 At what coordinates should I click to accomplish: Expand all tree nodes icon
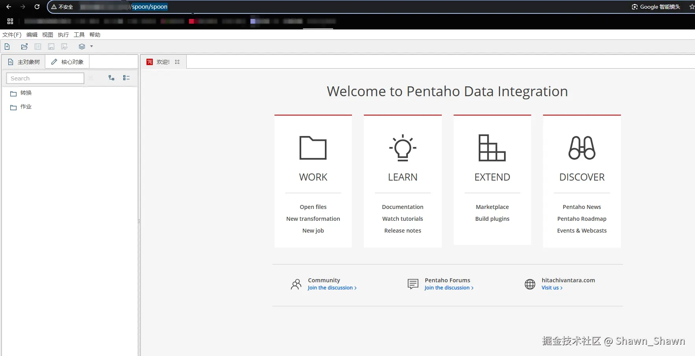coord(111,78)
